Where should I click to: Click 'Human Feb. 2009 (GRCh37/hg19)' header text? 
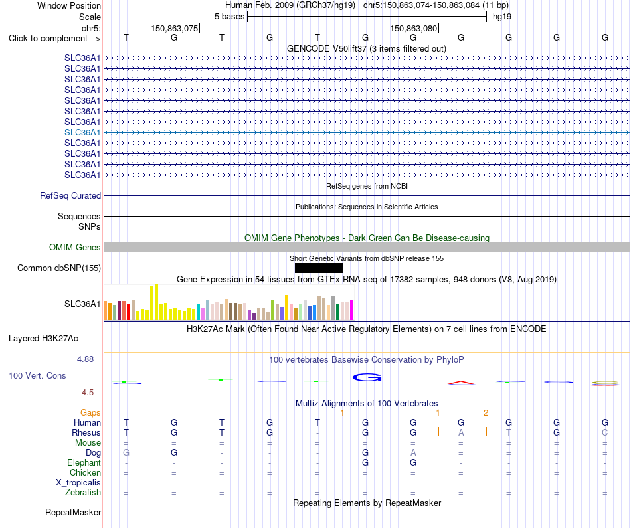(290, 5)
